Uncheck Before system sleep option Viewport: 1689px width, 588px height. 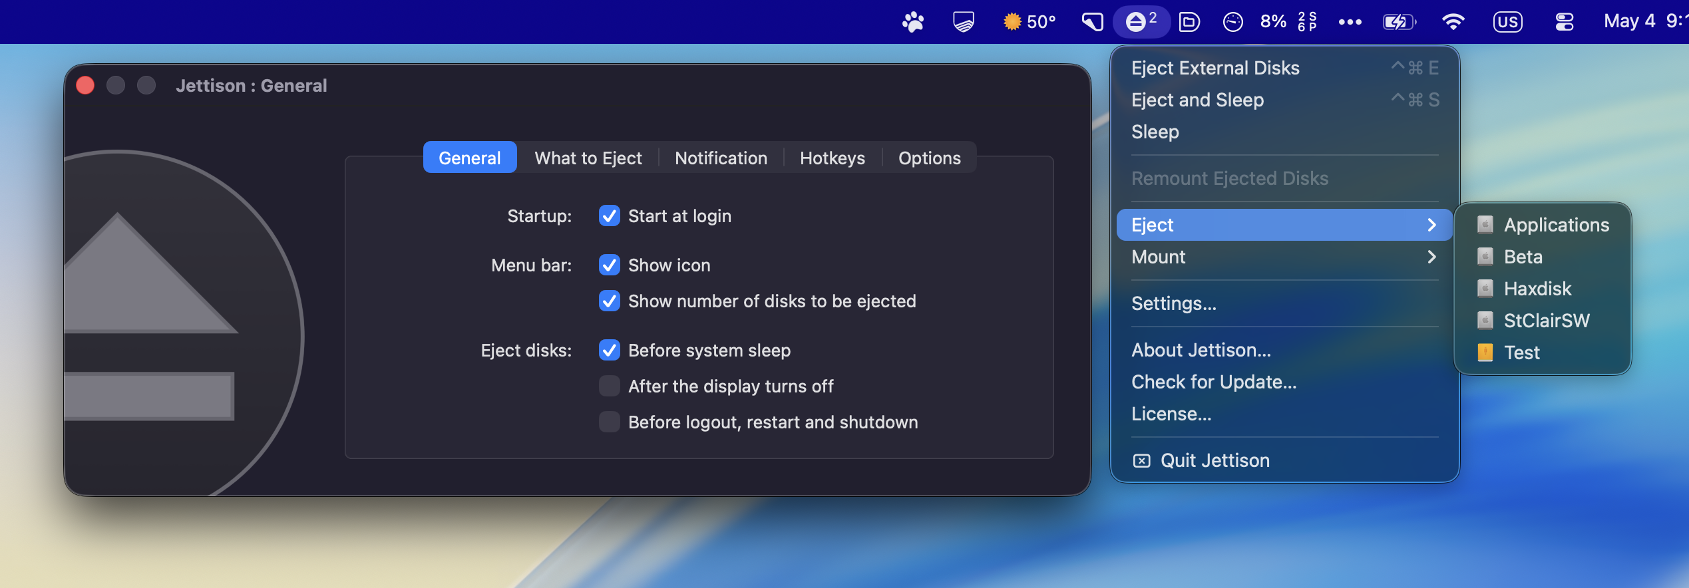[609, 351]
